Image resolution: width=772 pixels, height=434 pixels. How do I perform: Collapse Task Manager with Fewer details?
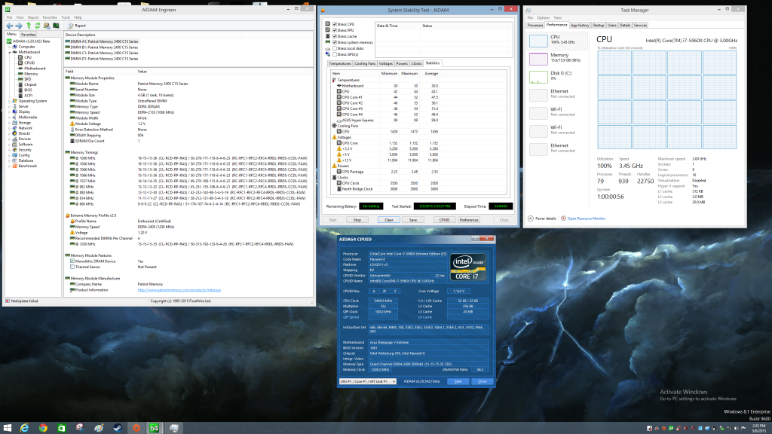(542, 219)
